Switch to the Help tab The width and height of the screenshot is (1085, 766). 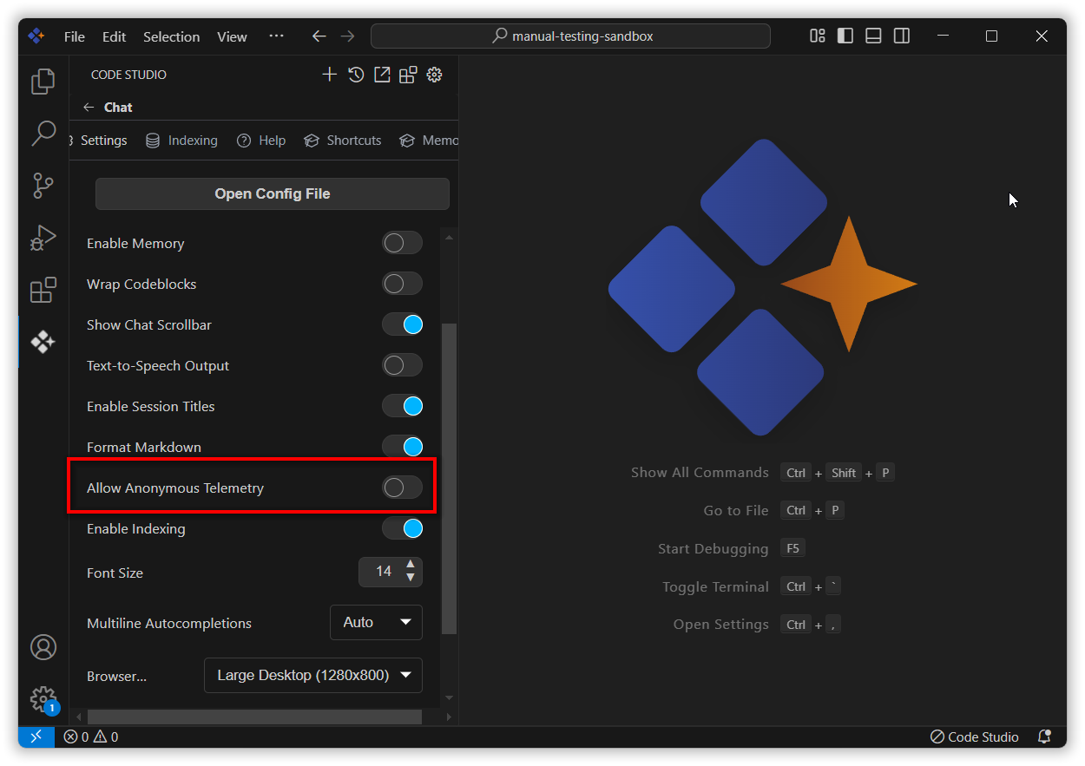[261, 141]
